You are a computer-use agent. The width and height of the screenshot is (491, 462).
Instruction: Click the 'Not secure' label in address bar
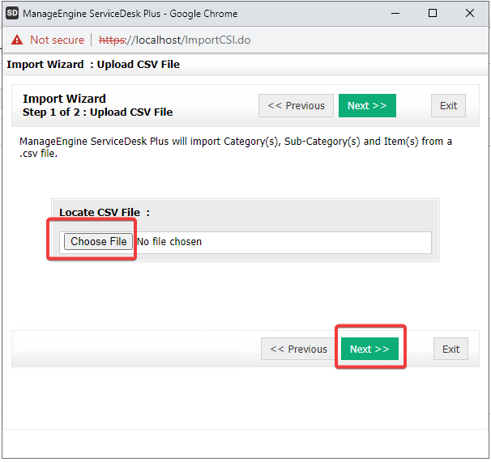(57, 40)
